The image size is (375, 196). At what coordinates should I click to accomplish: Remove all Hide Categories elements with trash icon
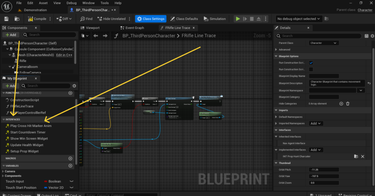click(348, 103)
